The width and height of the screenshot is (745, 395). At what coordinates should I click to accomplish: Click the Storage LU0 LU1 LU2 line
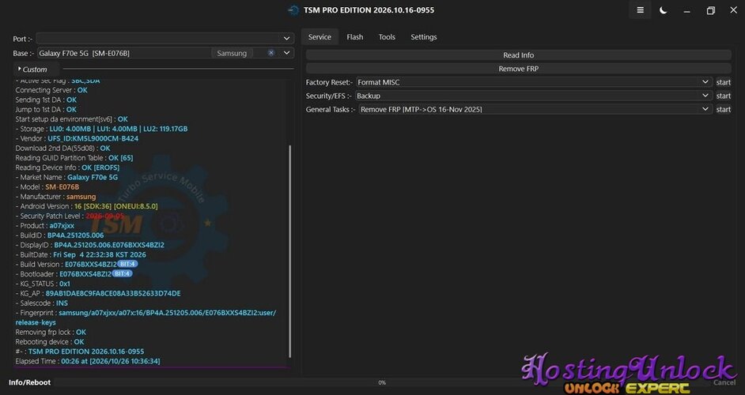pos(102,129)
